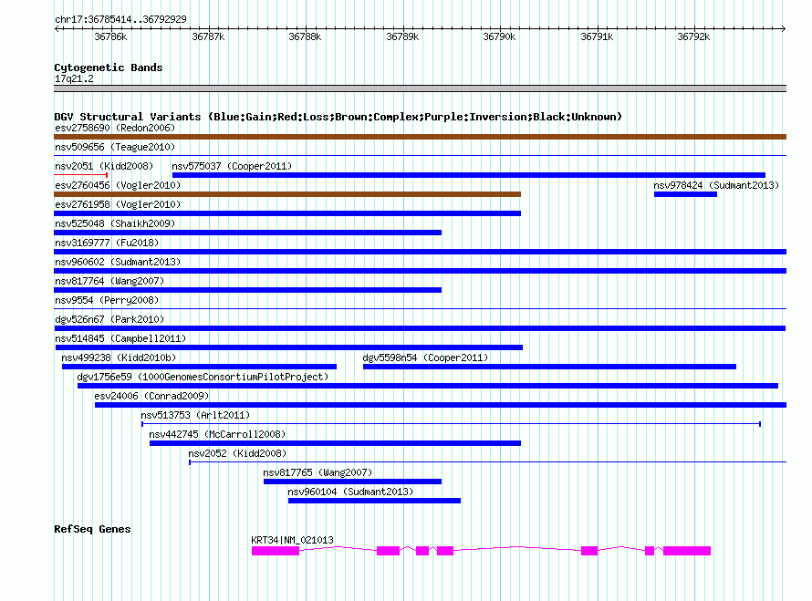Select the leftmost magenta exon of KRT34
The height and width of the screenshot is (601, 812).
coord(275,551)
